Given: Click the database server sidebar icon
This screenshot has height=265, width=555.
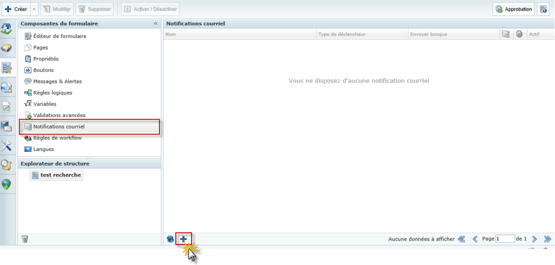Looking at the screenshot, I should click(6, 126).
